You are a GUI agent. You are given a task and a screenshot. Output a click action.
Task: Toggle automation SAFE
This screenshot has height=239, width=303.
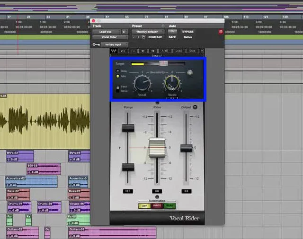172,37
